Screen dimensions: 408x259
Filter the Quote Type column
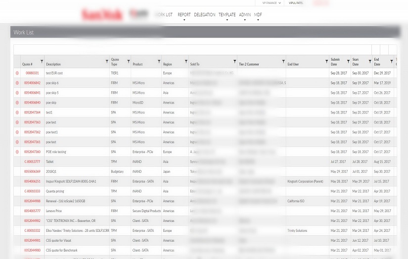click(128, 62)
